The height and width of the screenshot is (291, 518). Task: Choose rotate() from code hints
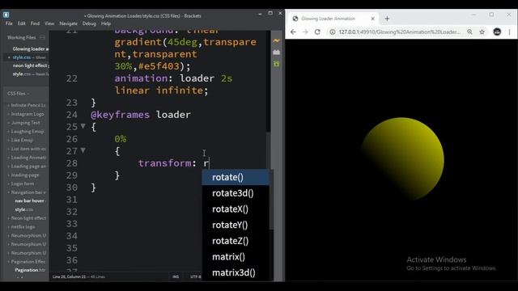click(x=236, y=177)
